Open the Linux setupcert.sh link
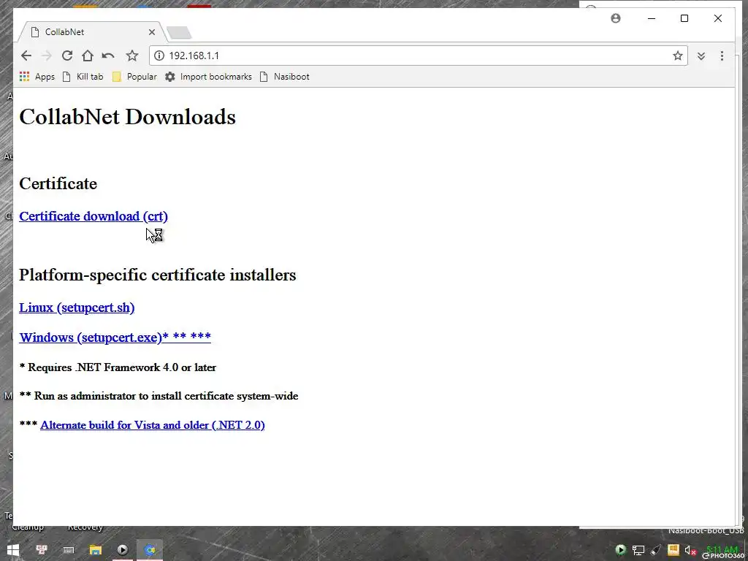The height and width of the screenshot is (561, 748). pyautogui.click(x=77, y=308)
